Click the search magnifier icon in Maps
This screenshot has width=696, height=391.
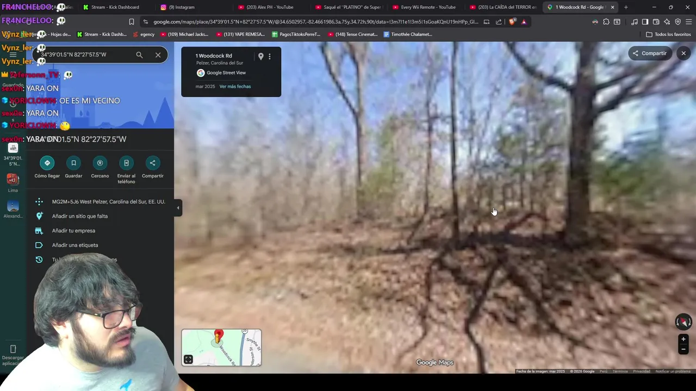tap(139, 55)
